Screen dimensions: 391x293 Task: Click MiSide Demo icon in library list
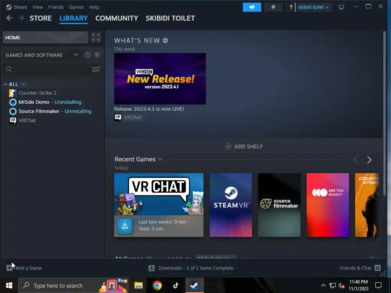[x=13, y=102]
